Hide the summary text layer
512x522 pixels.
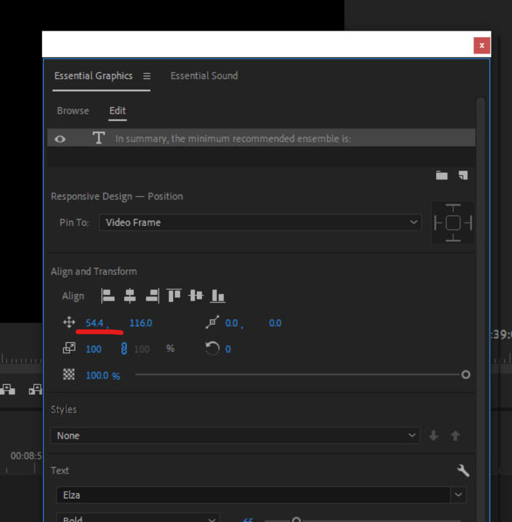click(x=59, y=137)
